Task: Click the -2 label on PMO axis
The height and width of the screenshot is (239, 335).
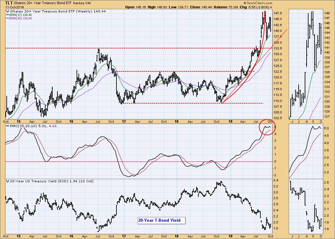Action: (275, 175)
